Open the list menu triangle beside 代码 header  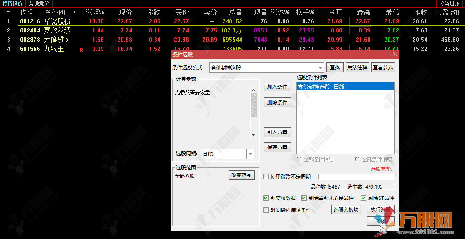(x=8, y=12)
